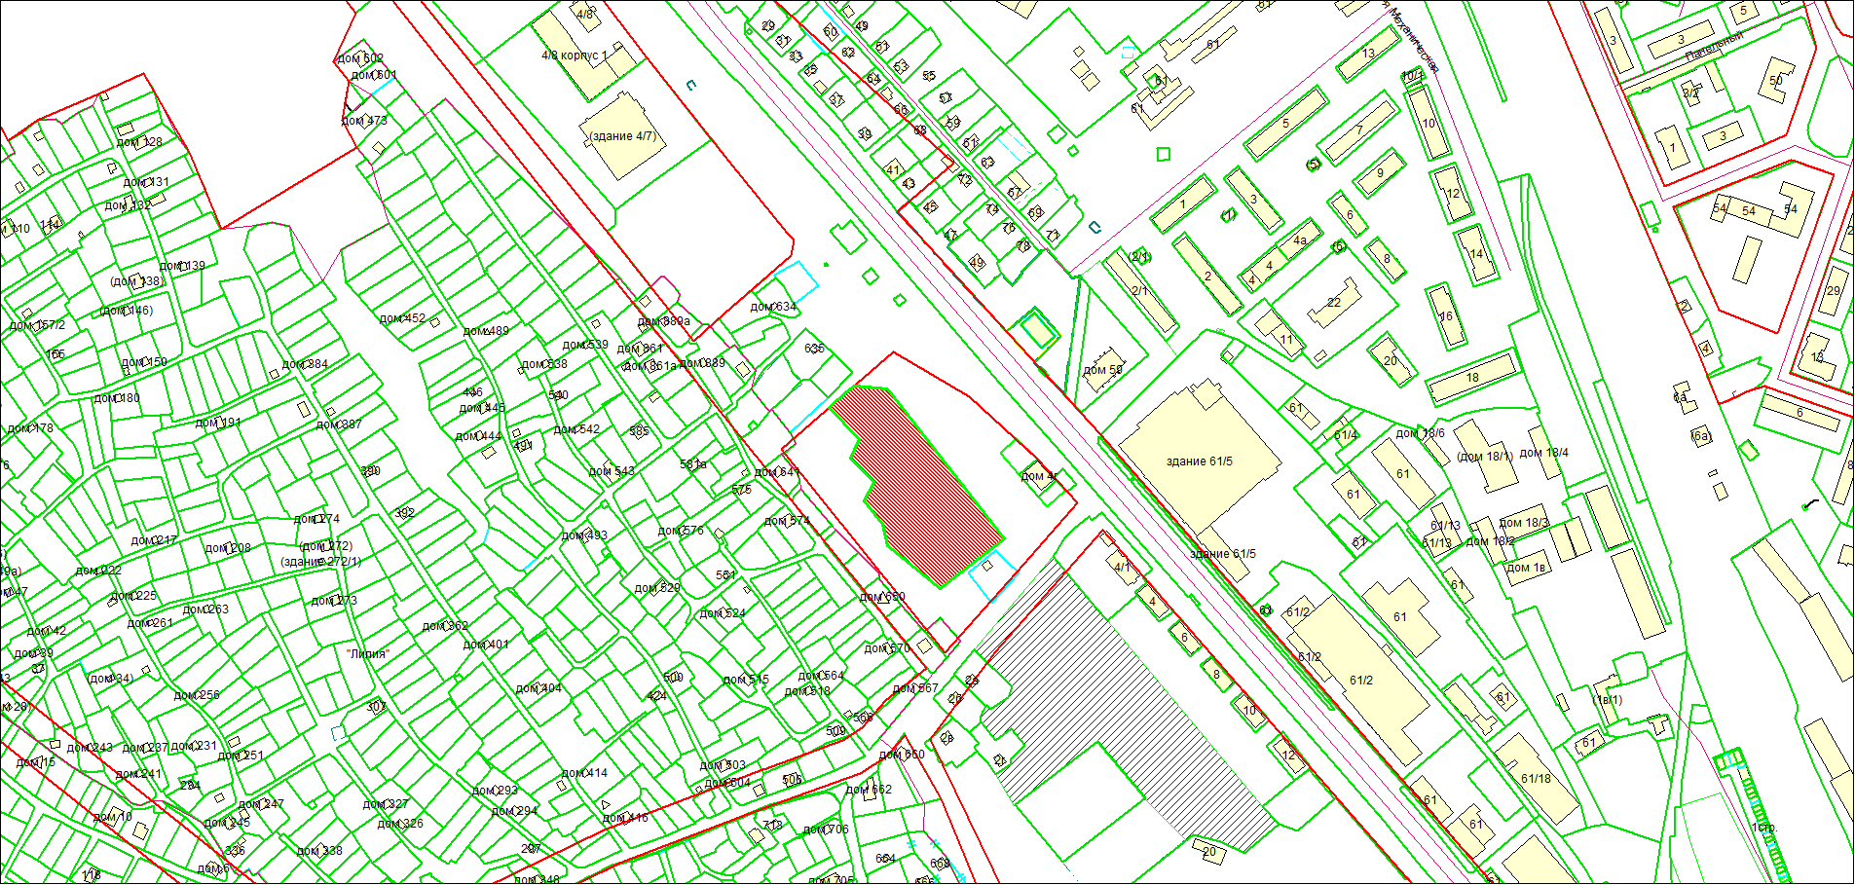
Task: Select the long building numbered 18
Action: (x=1472, y=378)
